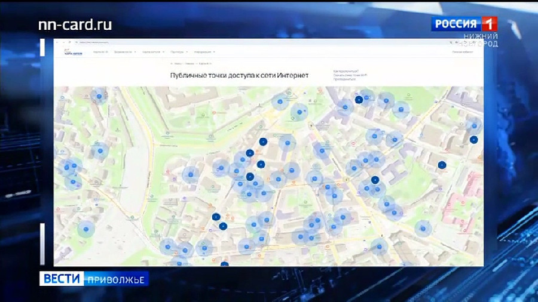Open the first item in the navigation bar
Screen dimensions: 538x302
click(x=100, y=53)
